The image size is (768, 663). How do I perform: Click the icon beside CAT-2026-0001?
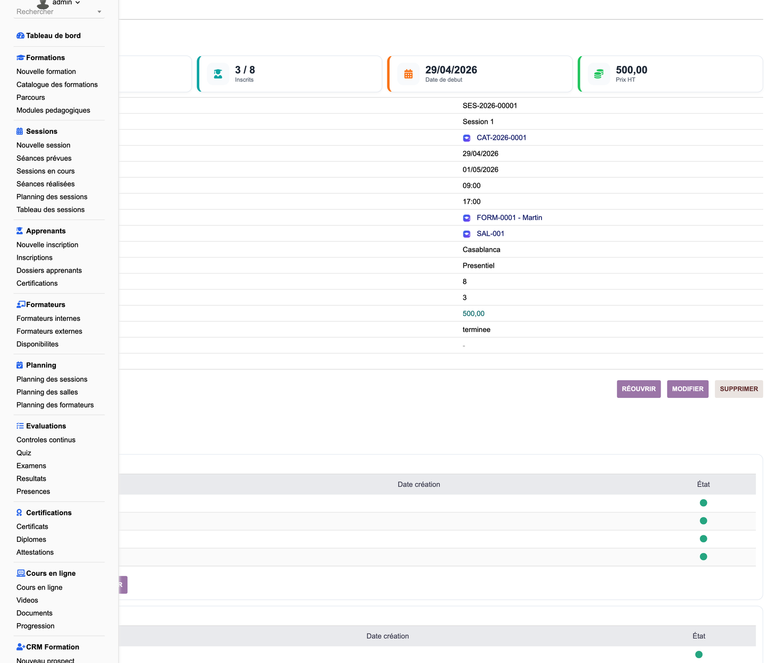467,138
